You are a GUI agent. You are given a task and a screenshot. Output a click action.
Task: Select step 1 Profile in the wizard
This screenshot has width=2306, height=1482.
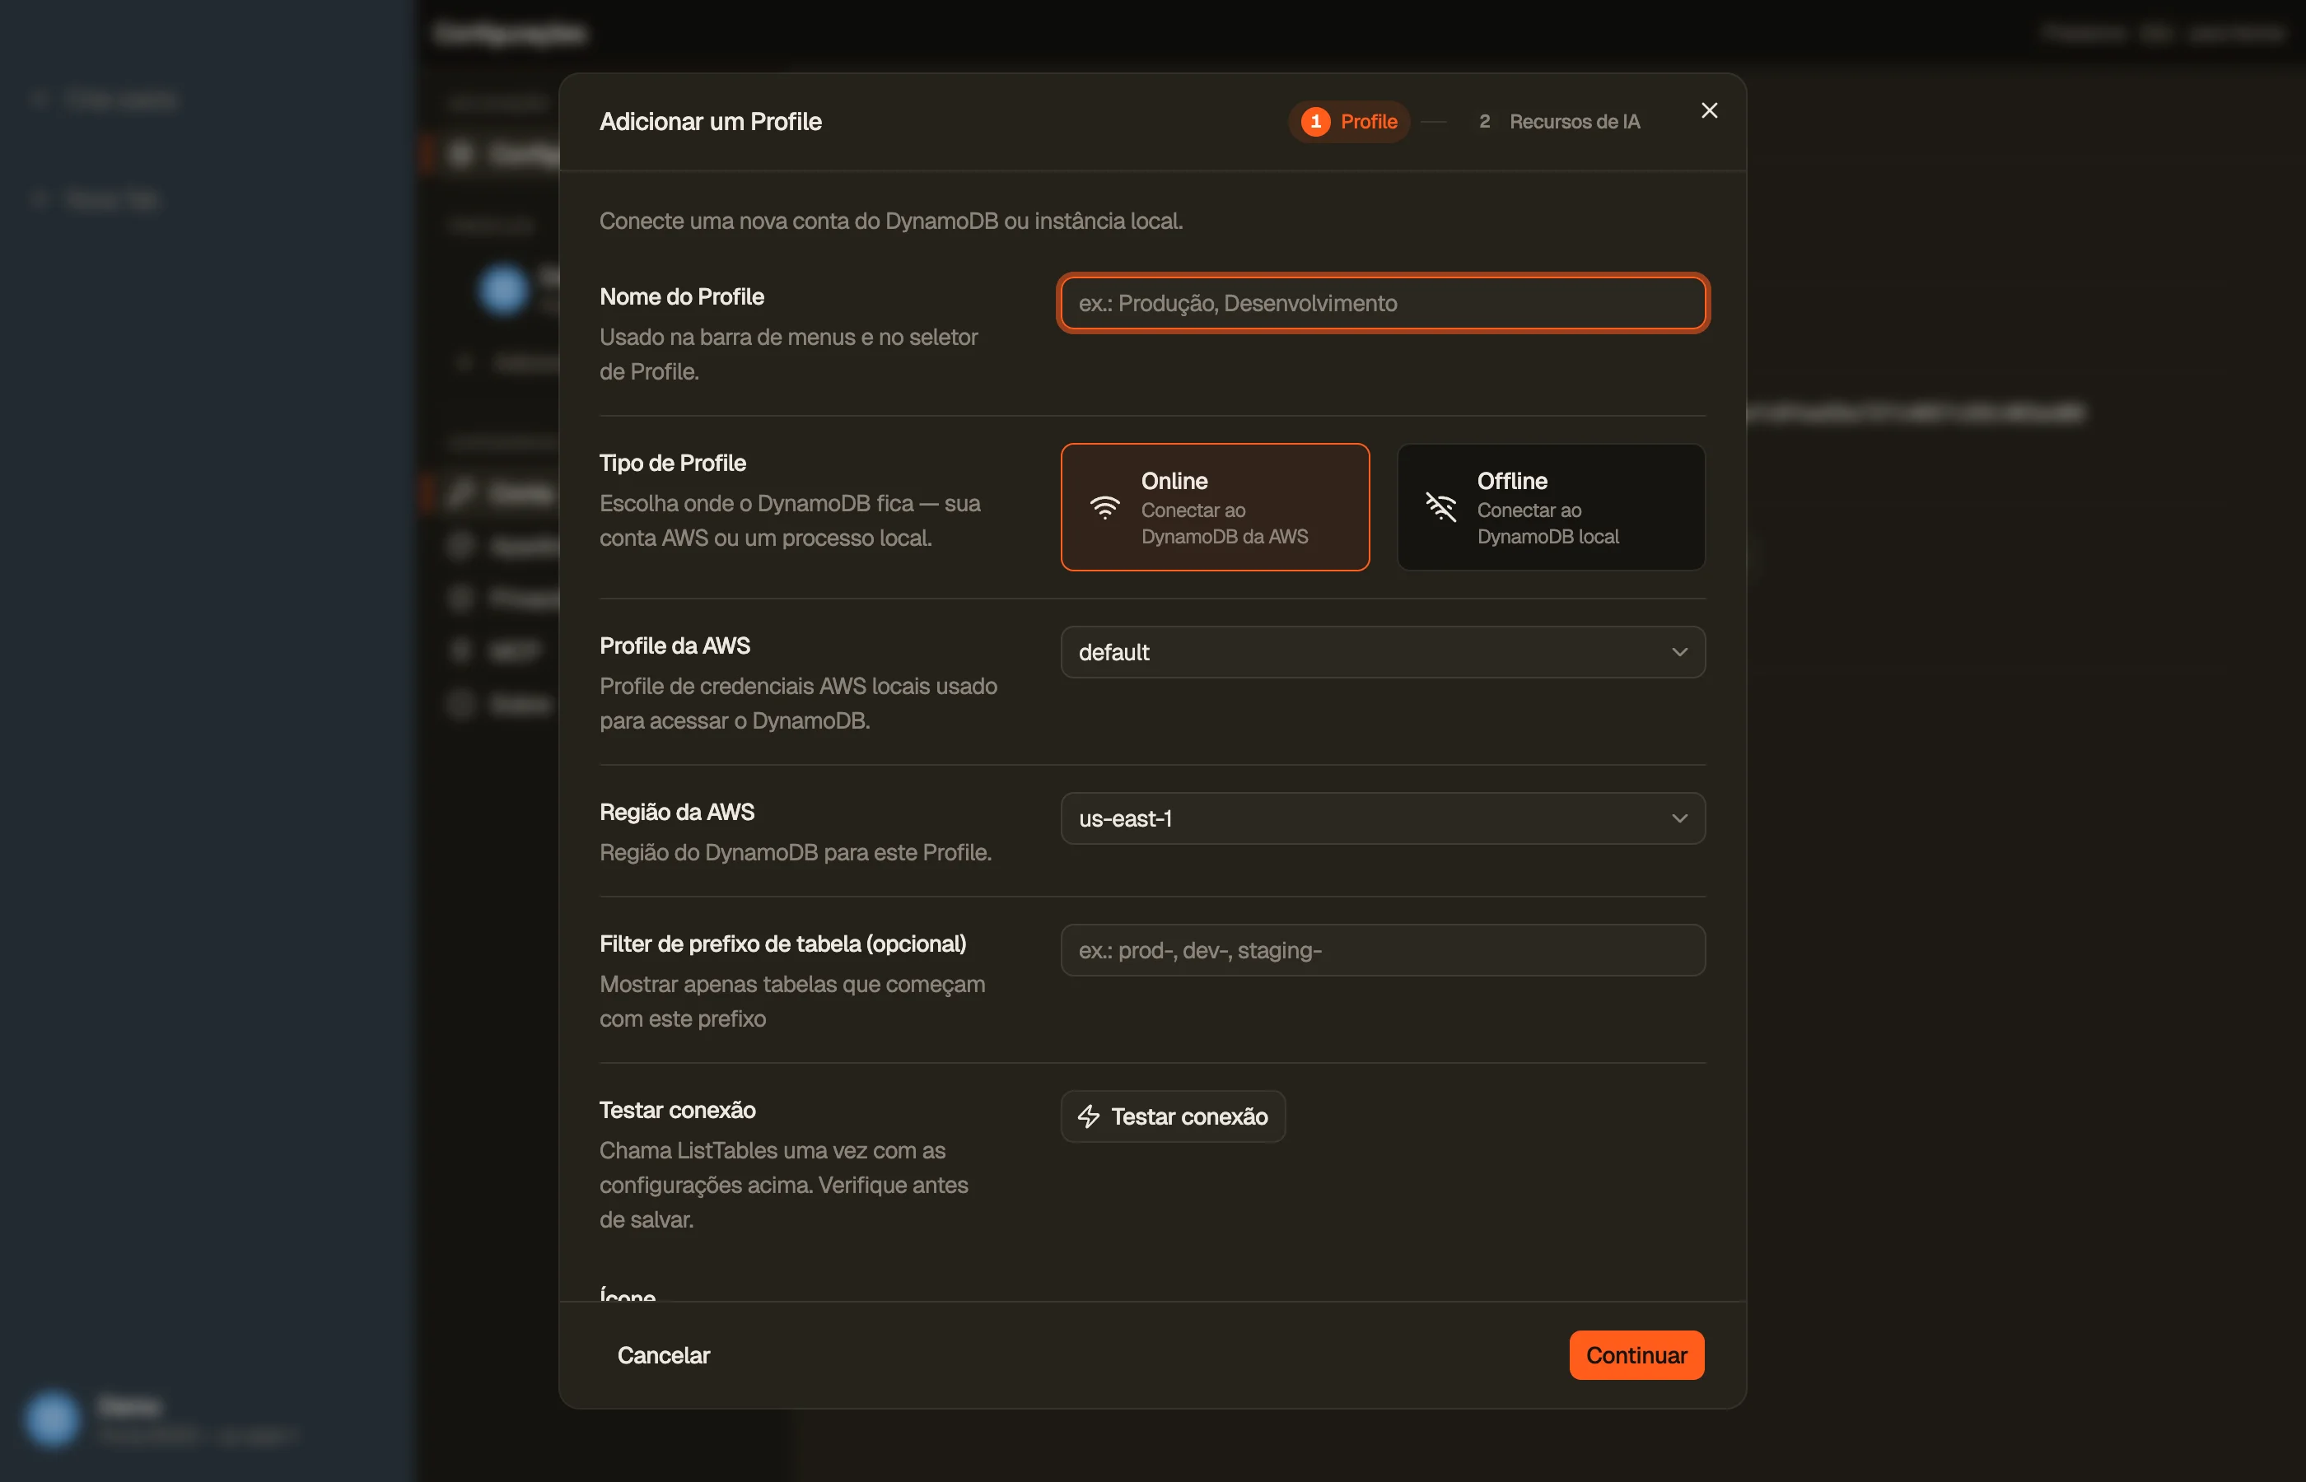click(x=1348, y=122)
